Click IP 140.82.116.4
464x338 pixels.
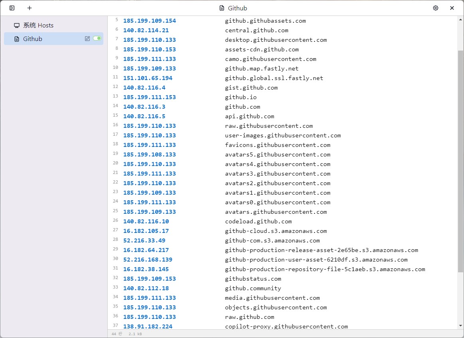pos(144,88)
